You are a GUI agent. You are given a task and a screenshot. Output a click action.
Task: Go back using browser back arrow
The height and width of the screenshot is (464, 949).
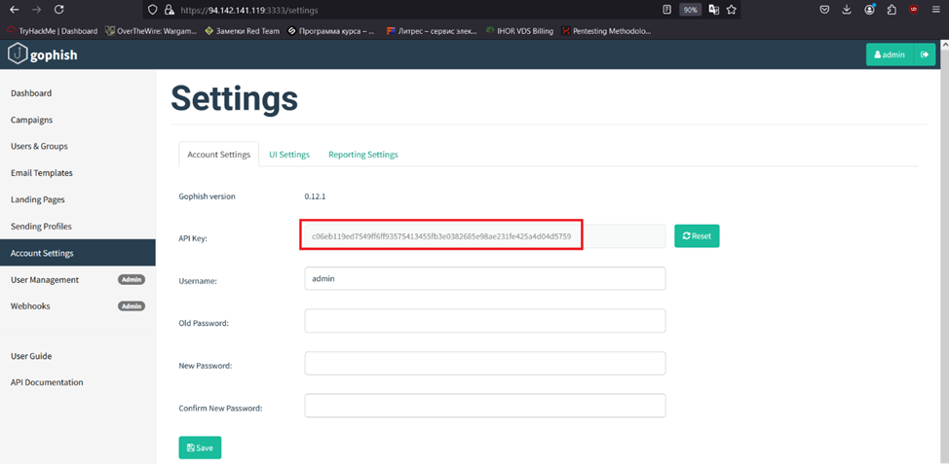tap(15, 10)
